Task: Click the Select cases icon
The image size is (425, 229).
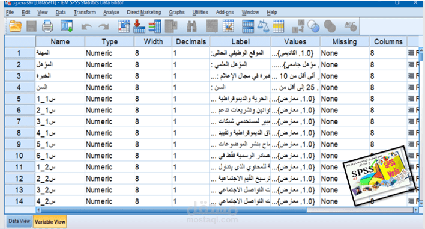Action: tap(279, 26)
